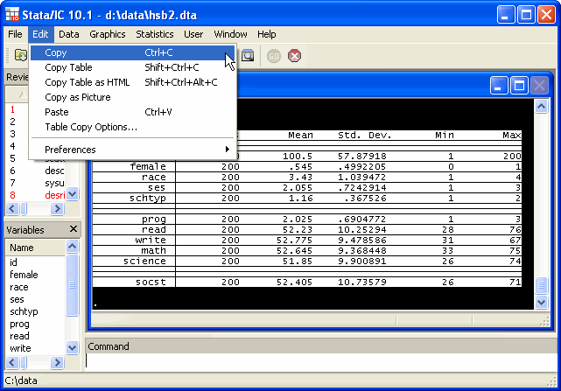Click socst row label in results table
The width and height of the screenshot is (561, 391).
tap(151, 283)
